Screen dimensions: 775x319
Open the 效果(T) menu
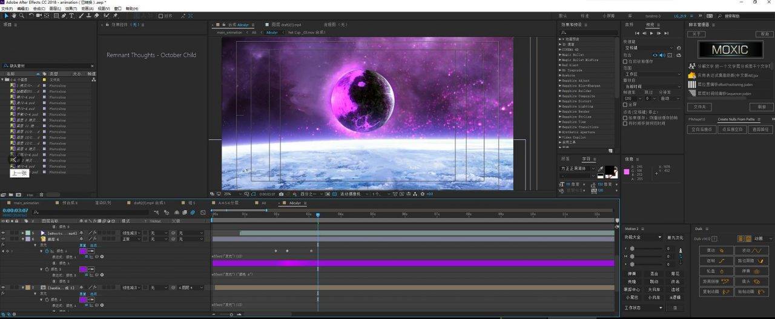(71, 8)
